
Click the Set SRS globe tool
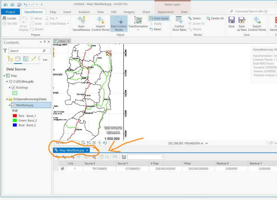(10, 24)
